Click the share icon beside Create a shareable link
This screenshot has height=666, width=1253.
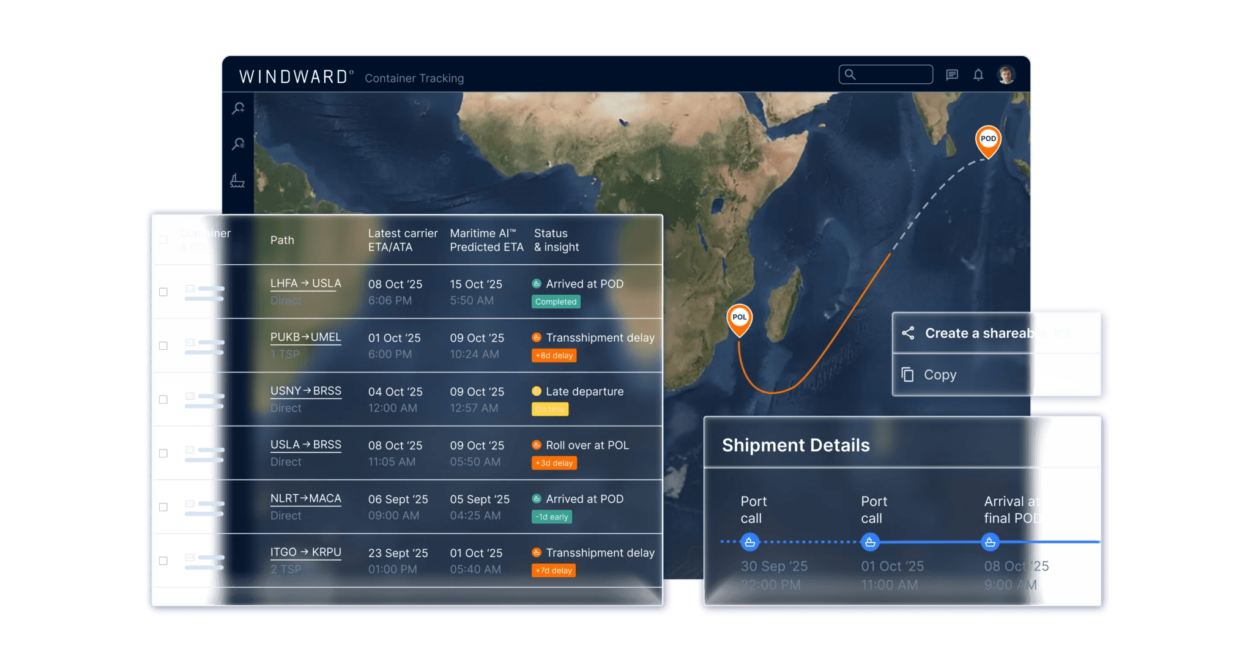pos(908,333)
